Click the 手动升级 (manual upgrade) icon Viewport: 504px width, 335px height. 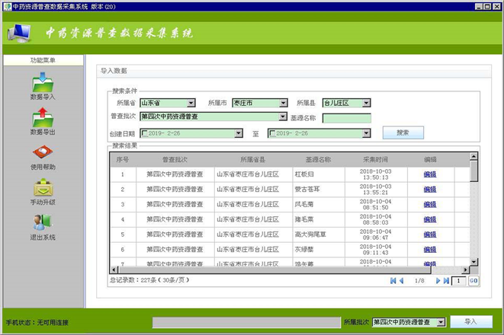click(43, 191)
